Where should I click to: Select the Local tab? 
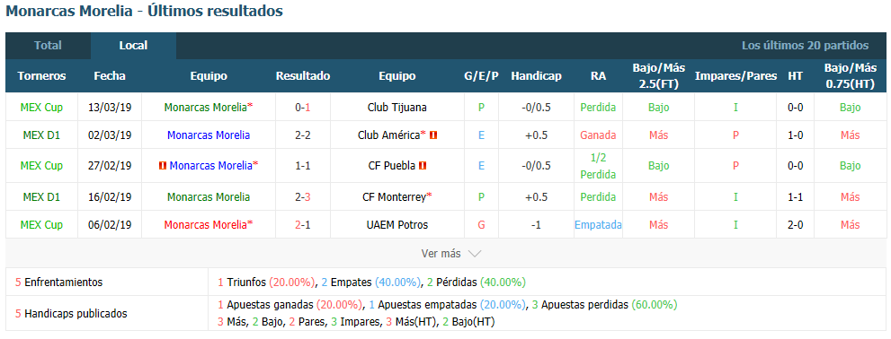(134, 46)
